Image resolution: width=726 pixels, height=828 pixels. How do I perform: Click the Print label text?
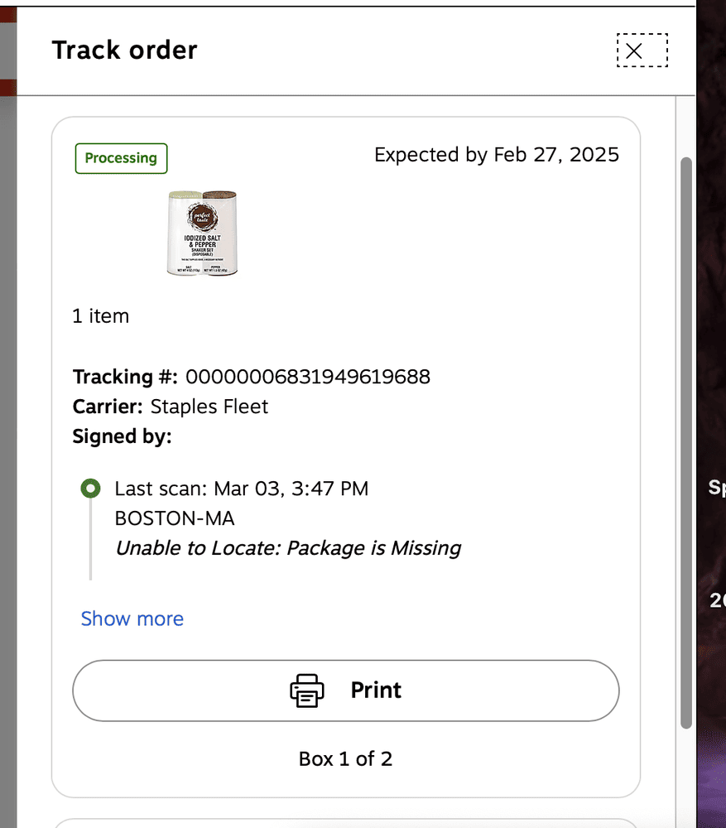pos(376,691)
